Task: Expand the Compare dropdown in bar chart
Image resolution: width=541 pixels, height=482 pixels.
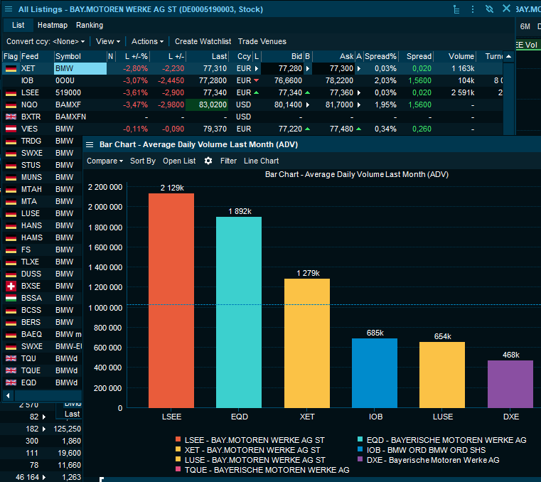Action: (105, 161)
